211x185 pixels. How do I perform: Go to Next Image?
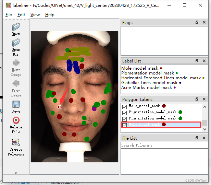coord(16,68)
